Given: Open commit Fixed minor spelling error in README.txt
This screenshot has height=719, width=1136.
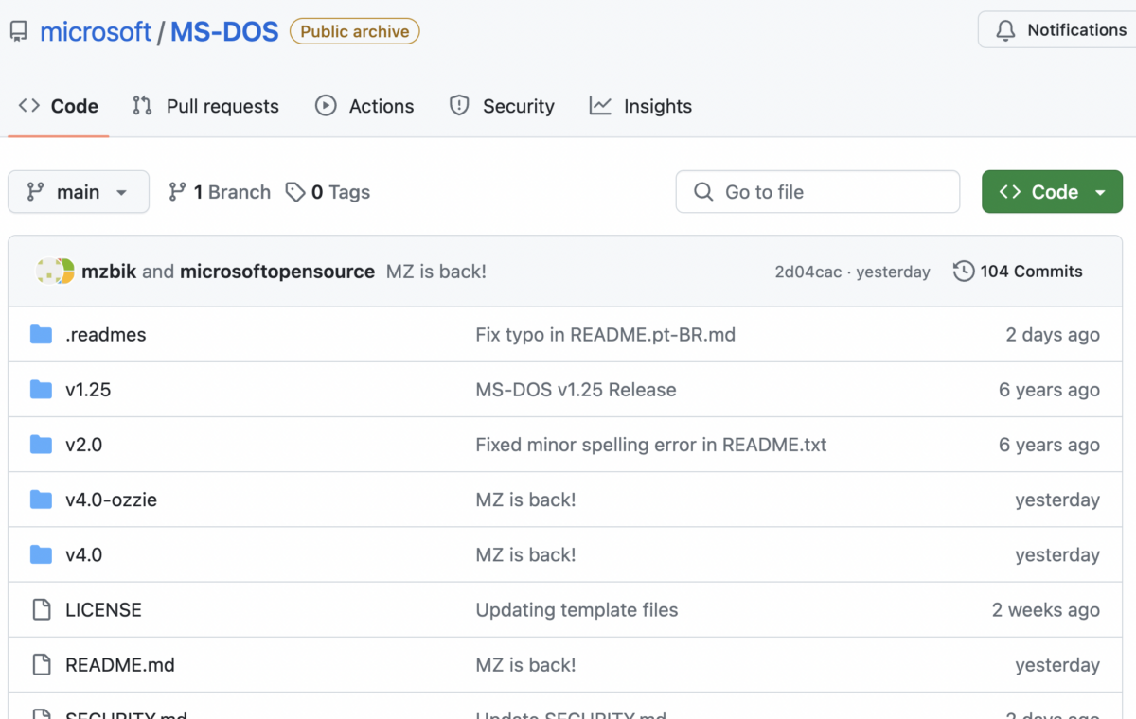Looking at the screenshot, I should (651, 445).
